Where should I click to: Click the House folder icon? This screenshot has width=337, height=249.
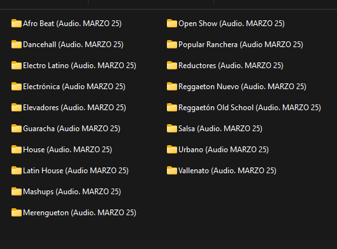tap(17, 150)
